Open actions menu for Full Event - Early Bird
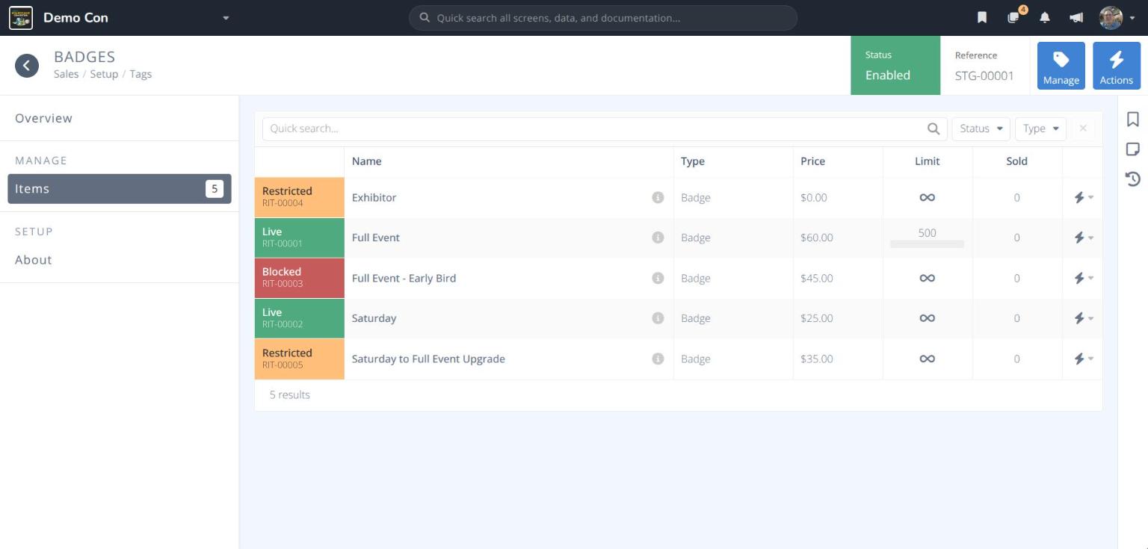 pyautogui.click(x=1083, y=278)
